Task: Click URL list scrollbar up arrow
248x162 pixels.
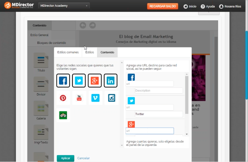Action: pyautogui.click(x=187, y=74)
